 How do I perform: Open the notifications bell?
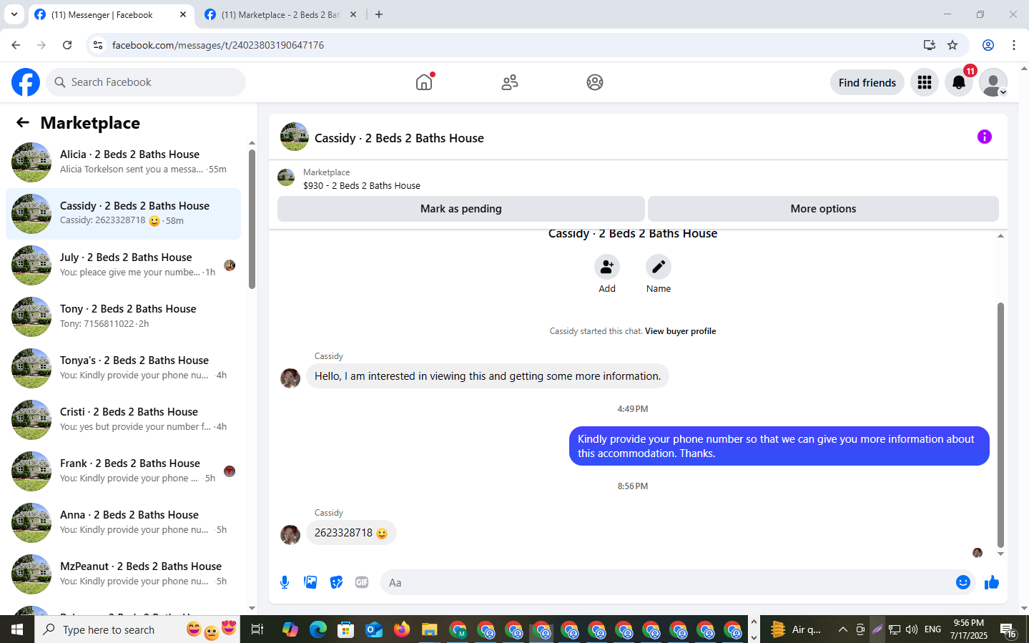point(959,82)
